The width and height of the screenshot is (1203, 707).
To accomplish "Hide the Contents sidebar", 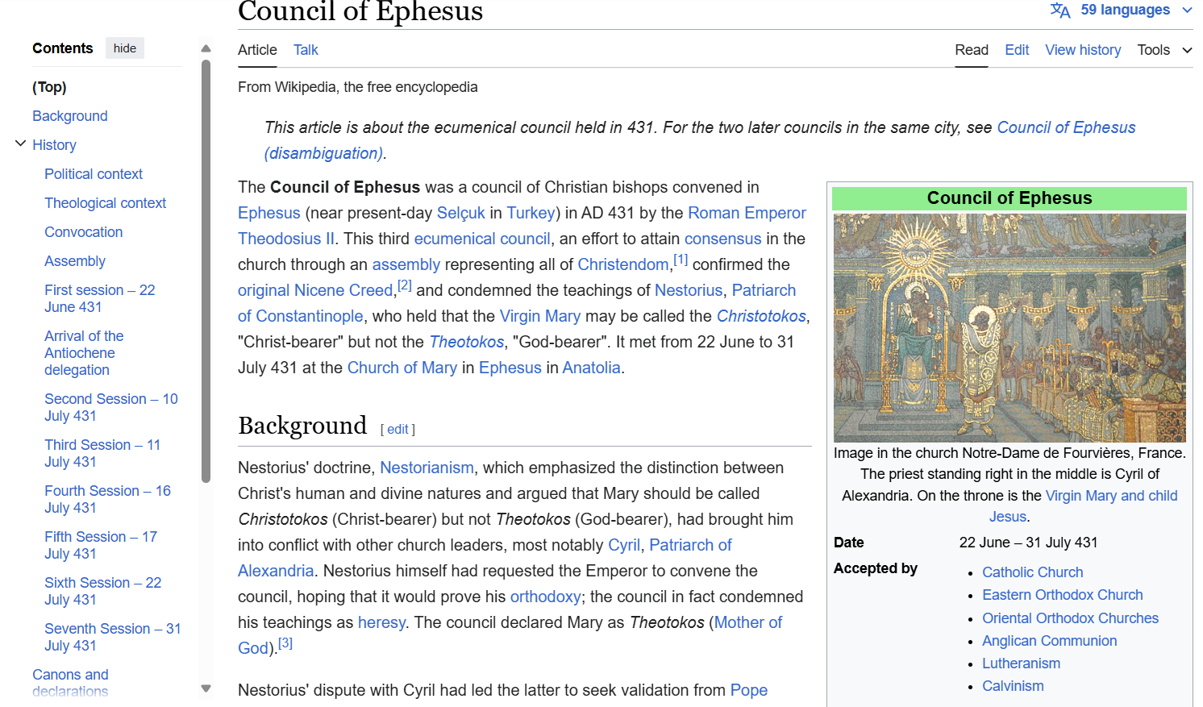I will [x=125, y=48].
